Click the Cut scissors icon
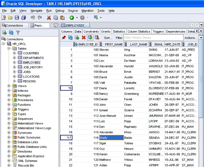The width and height of the screenshot is (204, 167). click(49, 18)
